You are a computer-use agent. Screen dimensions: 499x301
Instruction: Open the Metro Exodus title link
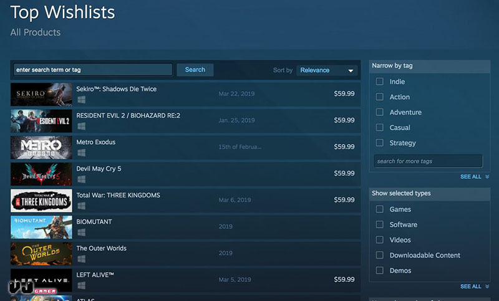point(96,142)
